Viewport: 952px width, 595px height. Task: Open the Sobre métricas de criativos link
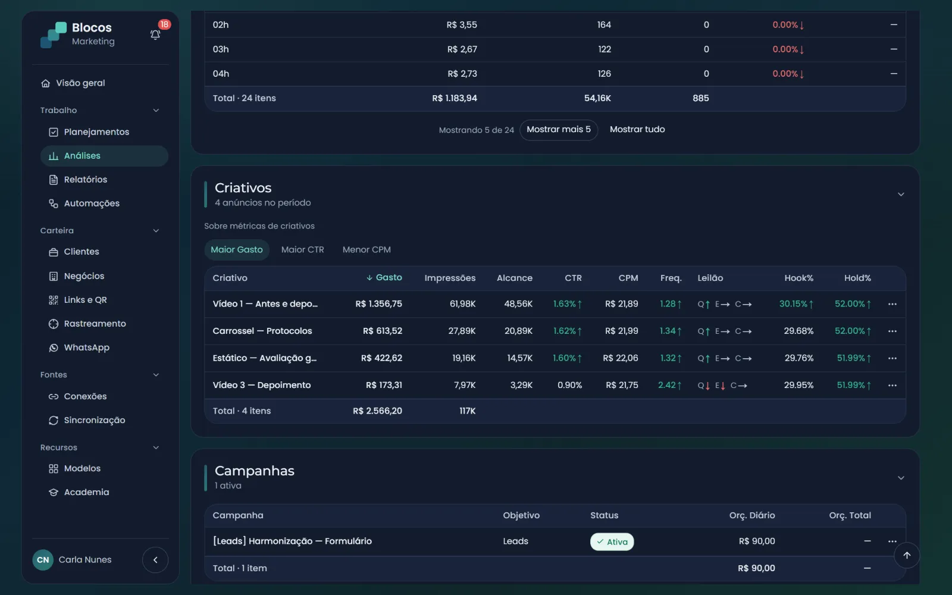pyautogui.click(x=259, y=226)
